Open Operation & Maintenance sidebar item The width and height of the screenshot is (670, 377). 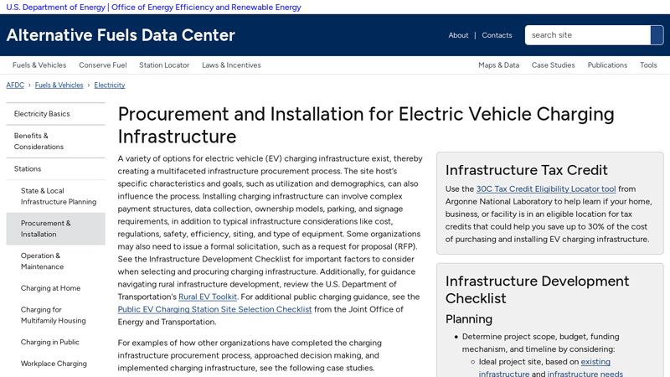(x=55, y=261)
